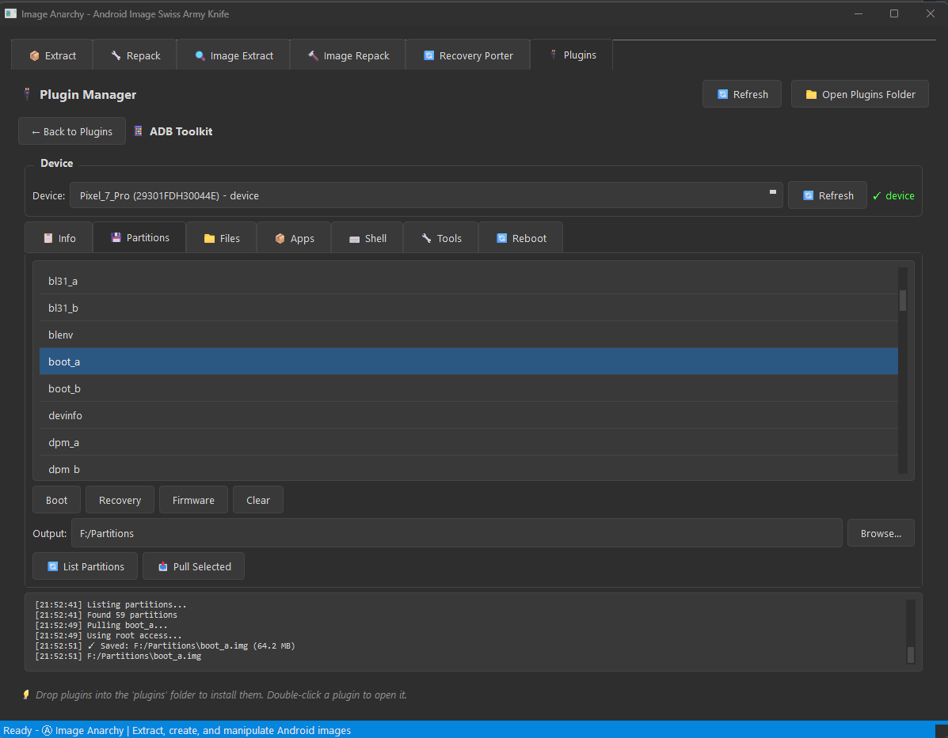Select the Extract tab icon
Image resolution: width=948 pixels, height=738 pixels.
(36, 55)
